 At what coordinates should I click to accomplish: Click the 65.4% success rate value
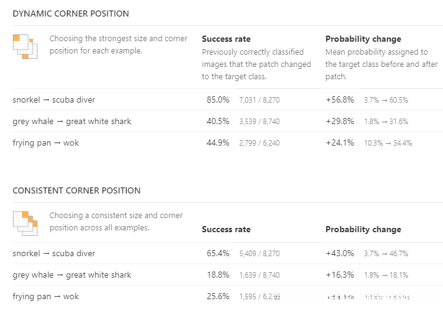click(x=218, y=253)
